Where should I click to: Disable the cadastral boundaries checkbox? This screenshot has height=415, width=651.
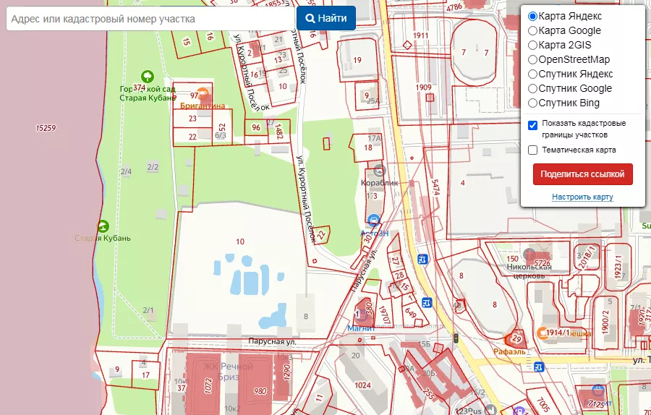[x=533, y=124]
